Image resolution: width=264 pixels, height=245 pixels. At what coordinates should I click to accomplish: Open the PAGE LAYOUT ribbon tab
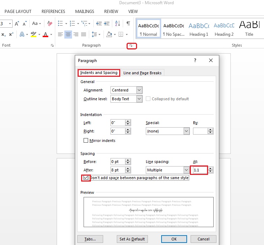18,12
